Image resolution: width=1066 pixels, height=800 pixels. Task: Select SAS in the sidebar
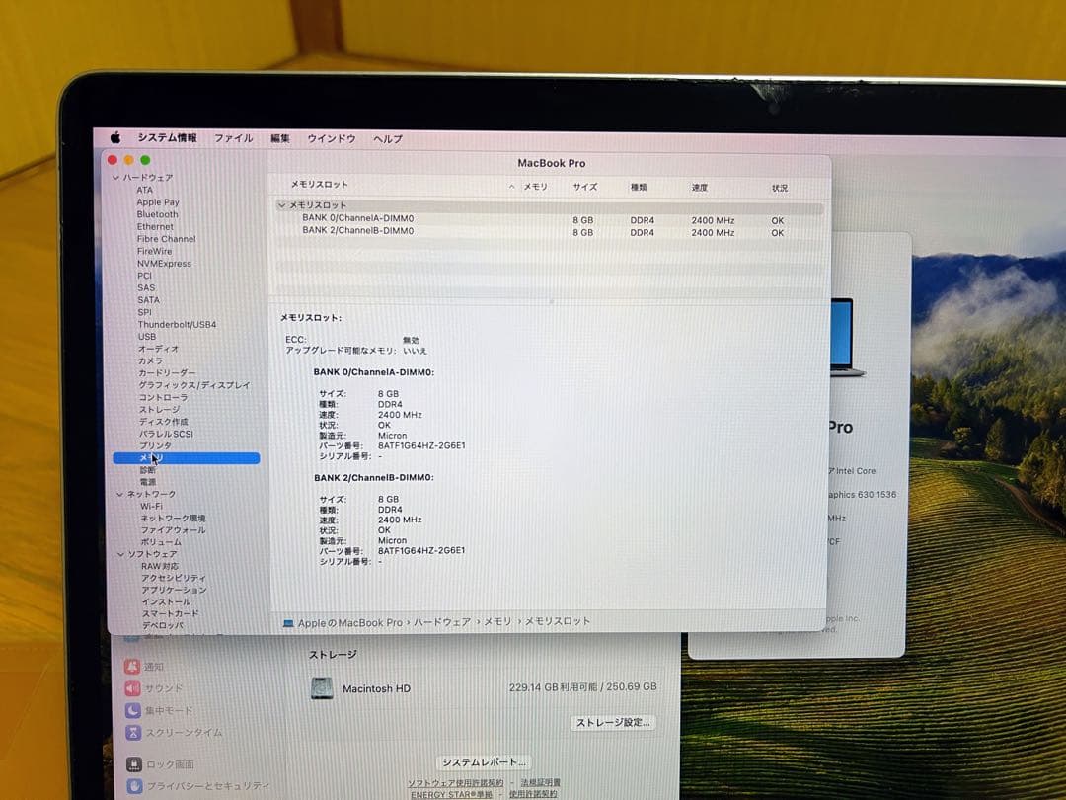[x=146, y=287]
